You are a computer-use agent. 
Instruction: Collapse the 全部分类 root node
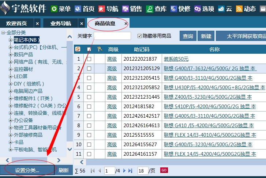(x=3, y=33)
